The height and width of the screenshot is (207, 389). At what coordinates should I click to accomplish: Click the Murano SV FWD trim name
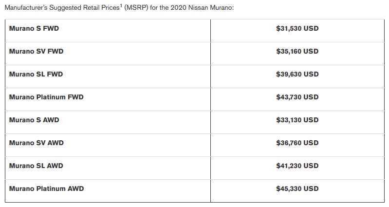pyautogui.click(x=36, y=51)
